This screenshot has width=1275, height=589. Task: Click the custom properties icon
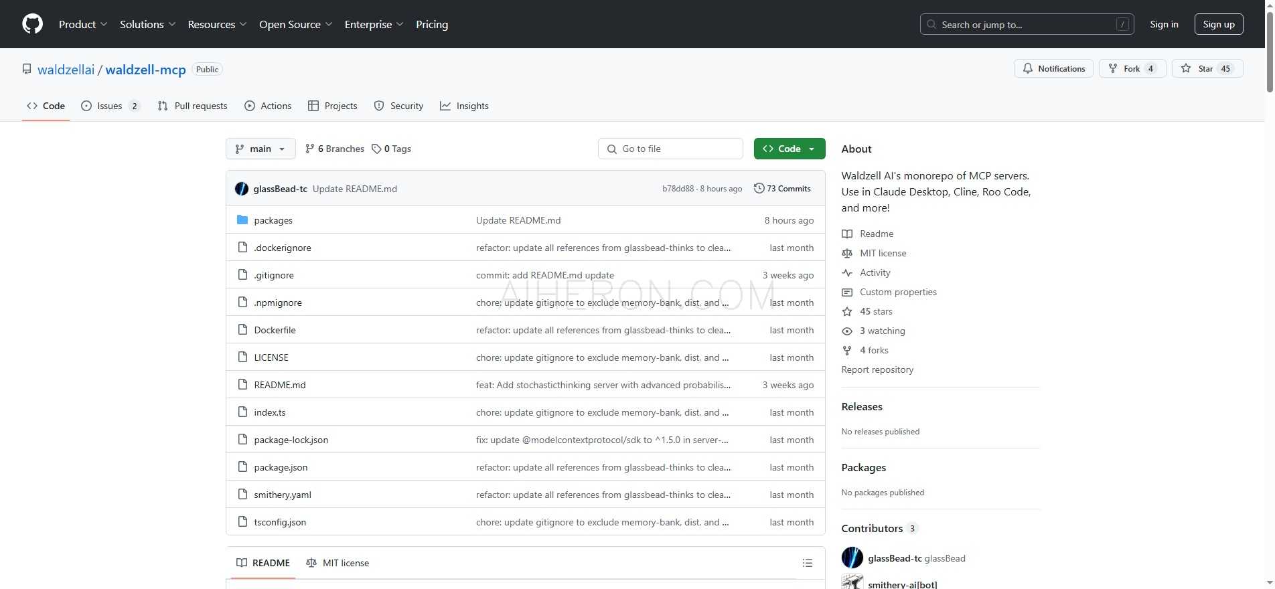[x=847, y=292]
